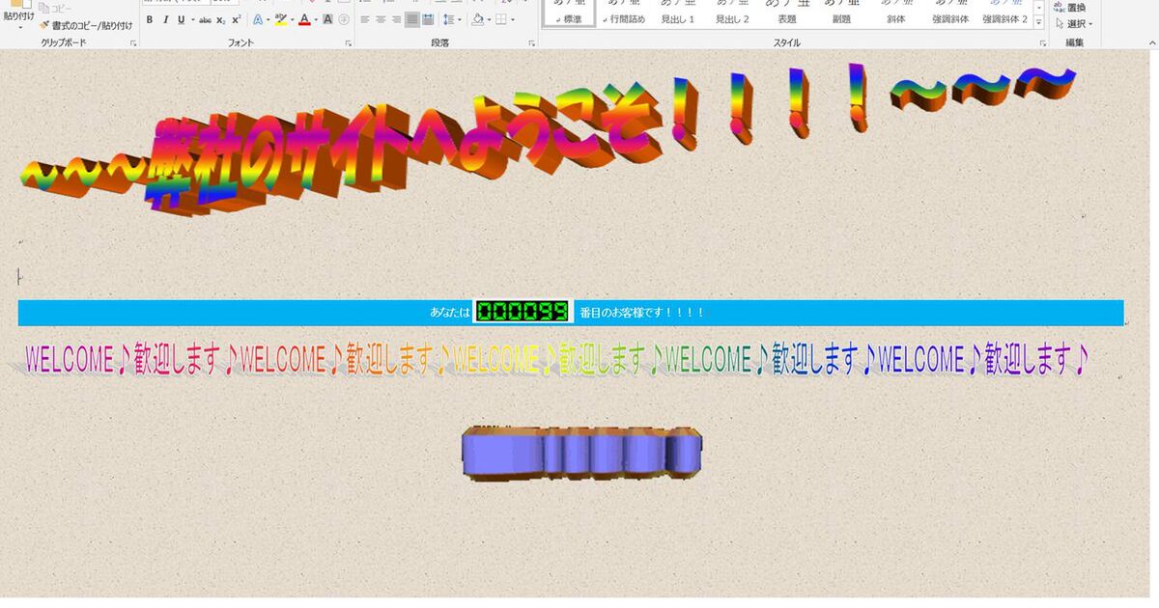
Task: Center align the paragraph
Action: point(381,19)
